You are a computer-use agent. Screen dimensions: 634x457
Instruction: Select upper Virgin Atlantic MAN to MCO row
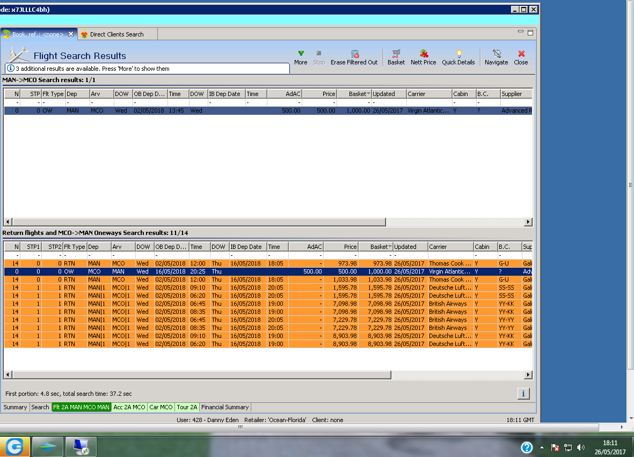[x=268, y=110]
